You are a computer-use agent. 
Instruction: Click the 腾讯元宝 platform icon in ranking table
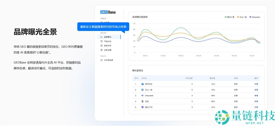coord(142,84)
